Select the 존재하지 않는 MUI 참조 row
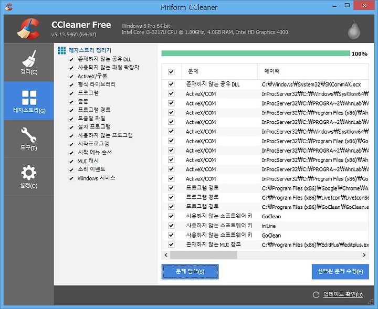This screenshot has height=309, width=378. click(x=265, y=244)
